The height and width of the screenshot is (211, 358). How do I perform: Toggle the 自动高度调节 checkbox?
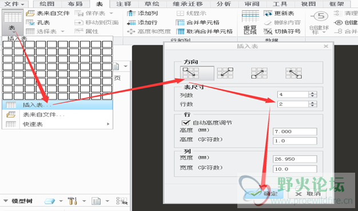(186, 122)
